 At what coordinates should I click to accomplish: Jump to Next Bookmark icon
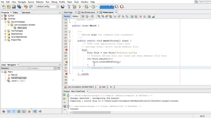(x=123, y=16)
